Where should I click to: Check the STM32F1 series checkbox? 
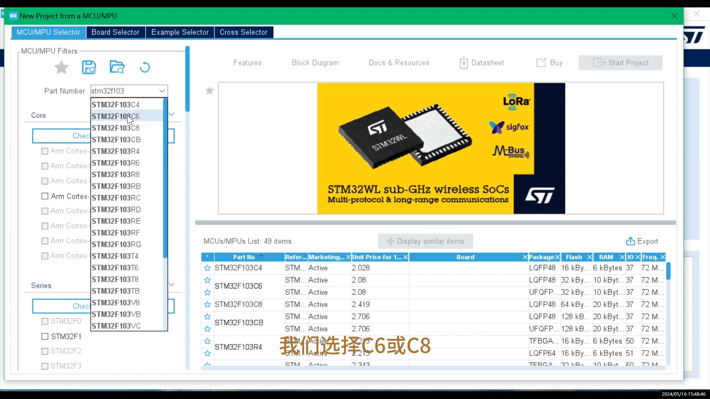(x=45, y=336)
